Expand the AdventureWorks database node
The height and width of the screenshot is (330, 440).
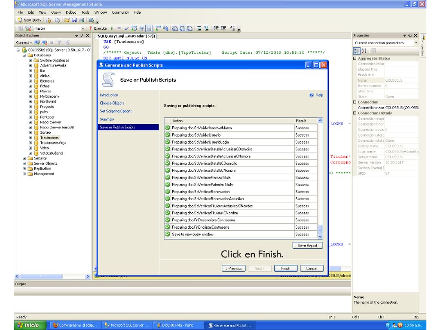31,65
